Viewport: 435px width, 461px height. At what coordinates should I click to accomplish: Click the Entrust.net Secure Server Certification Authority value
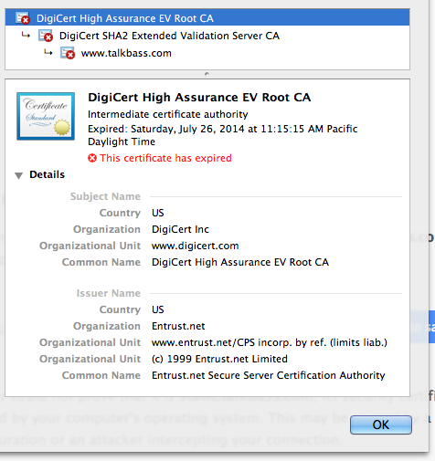click(x=269, y=375)
